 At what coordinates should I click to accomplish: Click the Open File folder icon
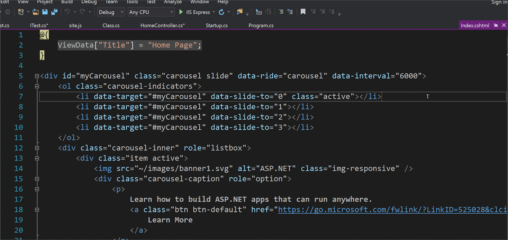[x=36, y=12]
